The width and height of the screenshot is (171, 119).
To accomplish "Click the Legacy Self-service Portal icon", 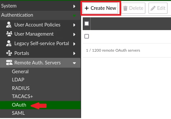I will [x=9, y=43].
